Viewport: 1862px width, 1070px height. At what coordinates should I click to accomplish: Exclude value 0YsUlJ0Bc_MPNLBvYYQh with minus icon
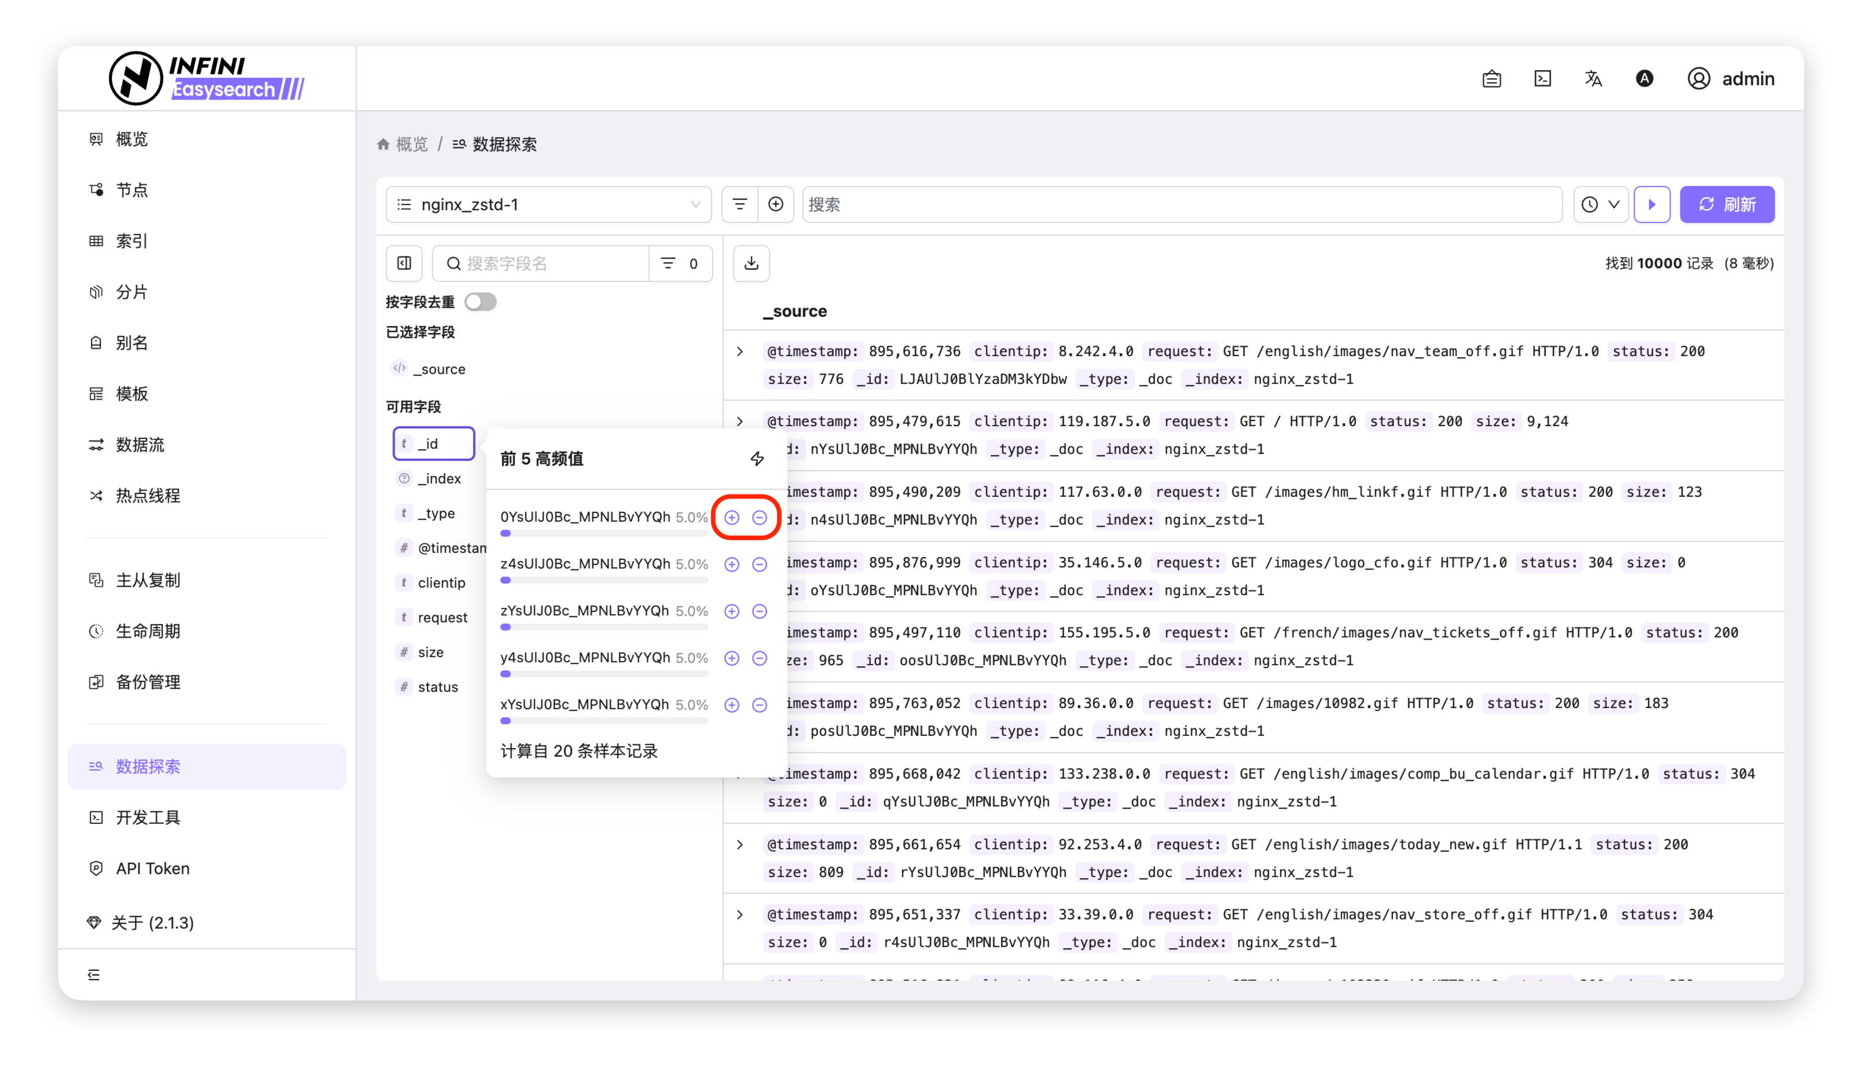tap(760, 518)
